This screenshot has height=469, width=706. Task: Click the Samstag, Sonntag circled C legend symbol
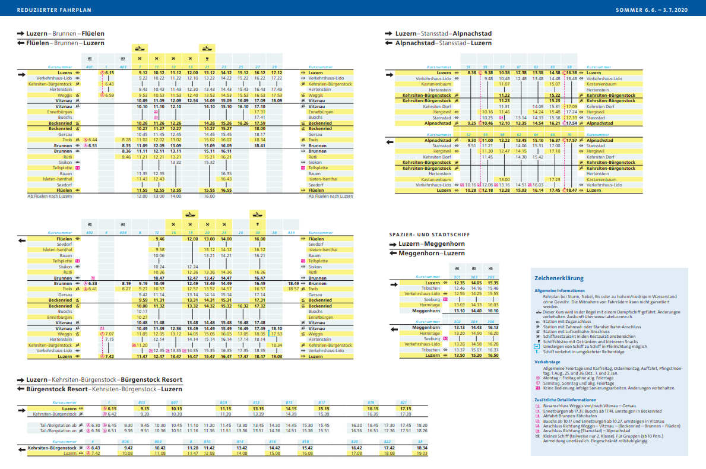tap(538, 383)
